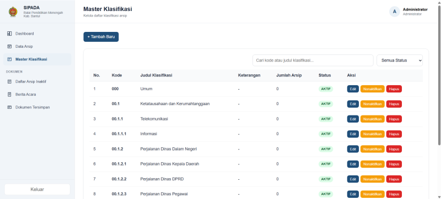Click the SIPADA crest logo
Image resolution: width=441 pixels, height=199 pixels.
(13, 12)
